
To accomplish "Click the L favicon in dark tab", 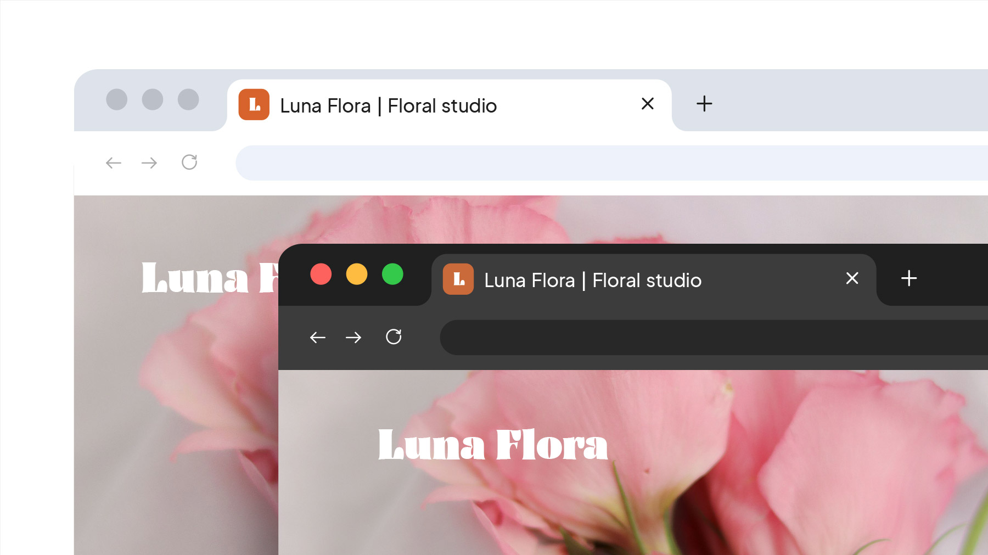I will pos(458,279).
